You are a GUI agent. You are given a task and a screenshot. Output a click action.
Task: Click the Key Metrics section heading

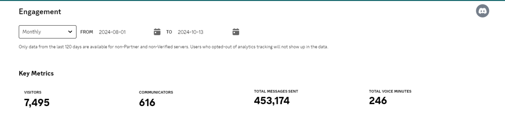[x=36, y=73]
